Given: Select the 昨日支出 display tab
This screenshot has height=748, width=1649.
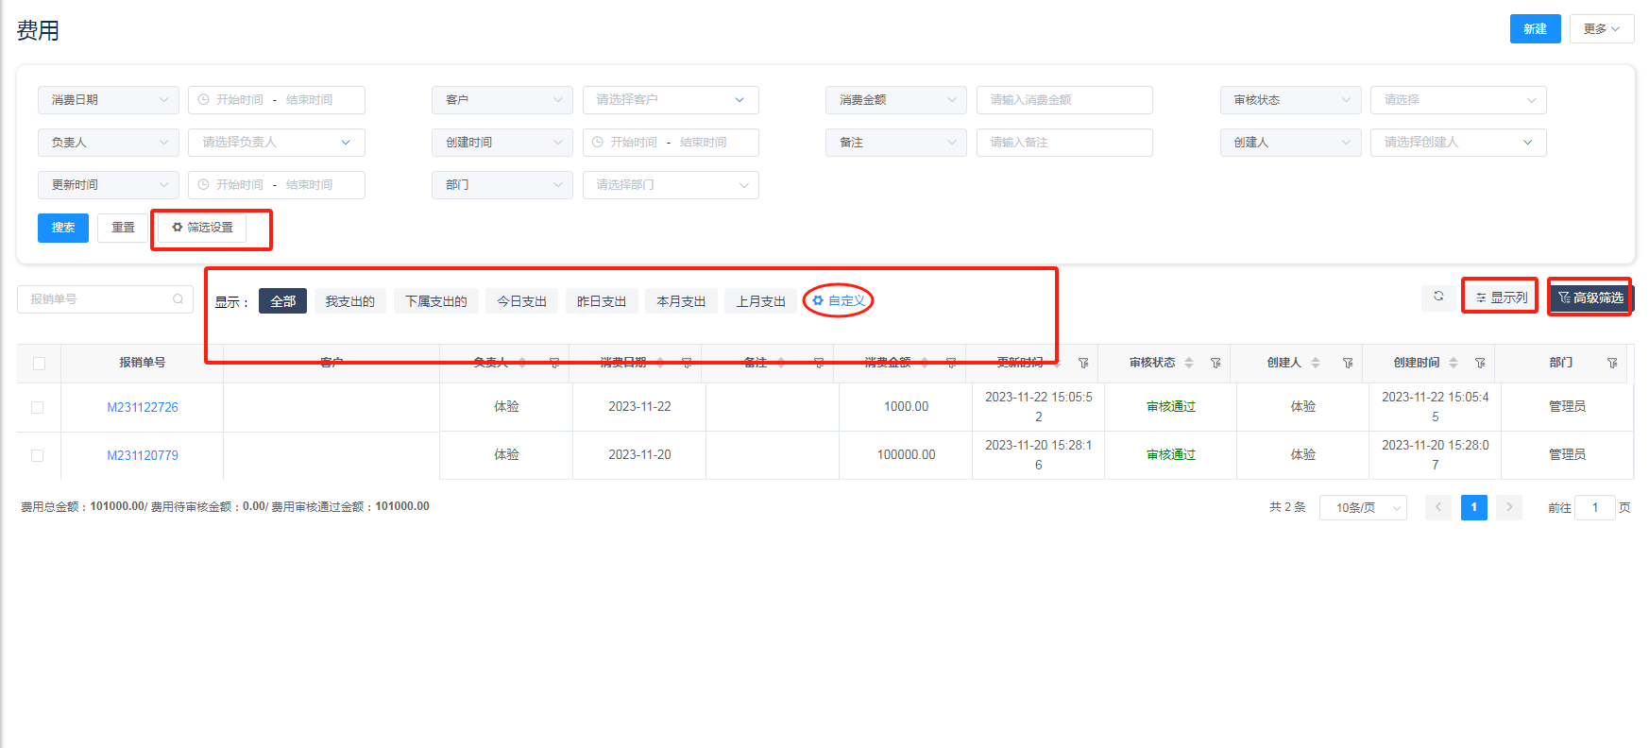Looking at the screenshot, I should coord(602,301).
